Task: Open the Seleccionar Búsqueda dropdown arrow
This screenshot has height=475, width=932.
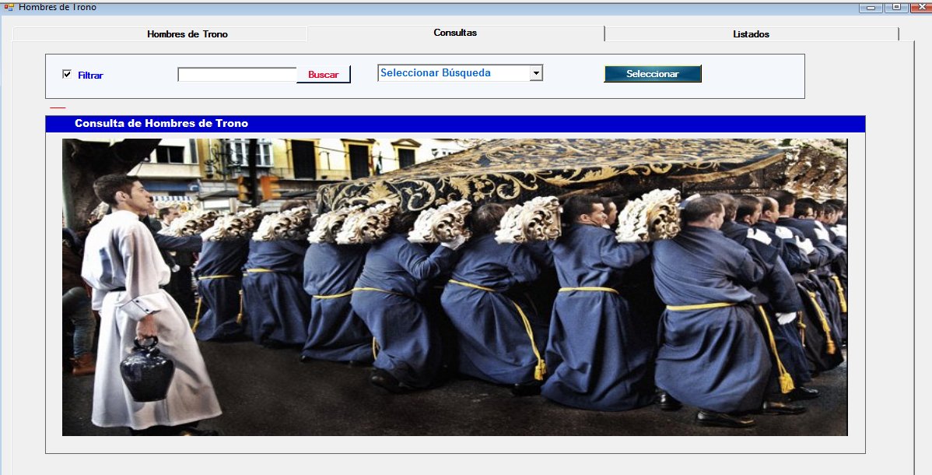Action: [535, 73]
